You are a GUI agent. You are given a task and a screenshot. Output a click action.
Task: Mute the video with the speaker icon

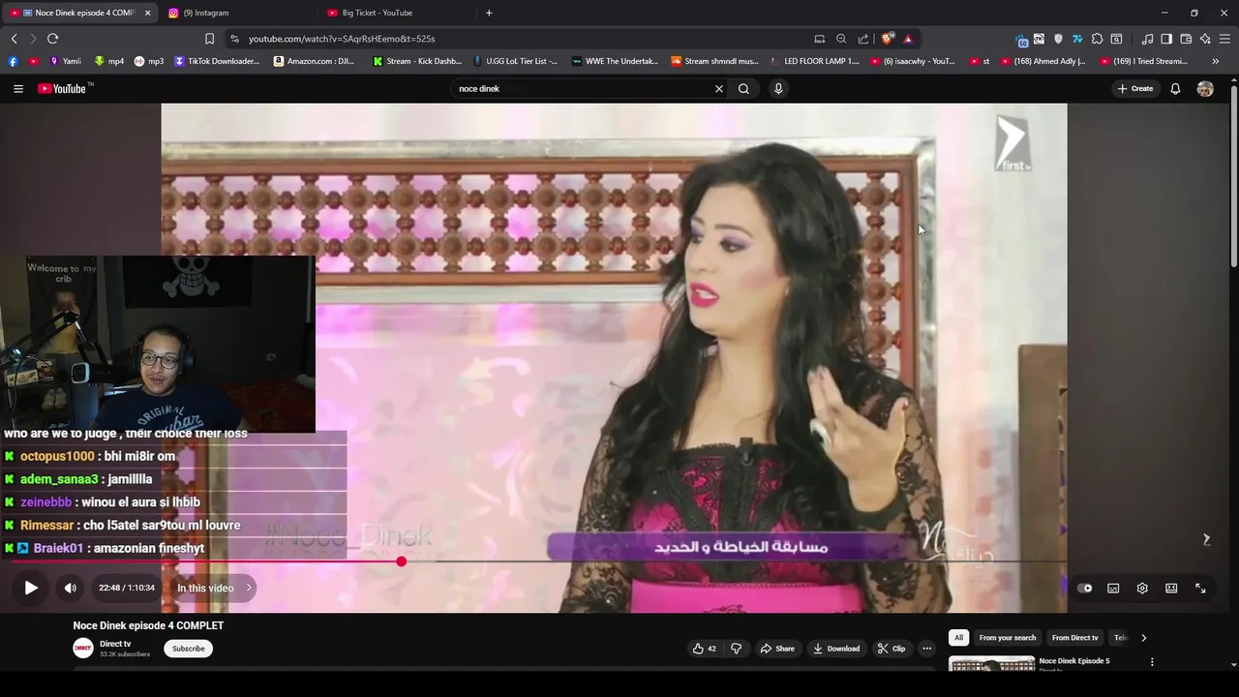(70, 588)
